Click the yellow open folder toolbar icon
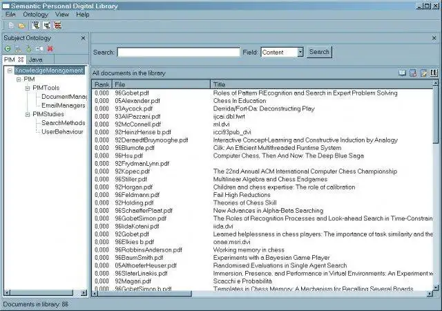Screen dimensions: 442x311 21,26
